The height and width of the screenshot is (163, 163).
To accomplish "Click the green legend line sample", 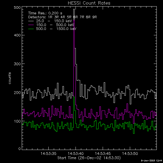I will pyautogui.click(x=31, y=29).
